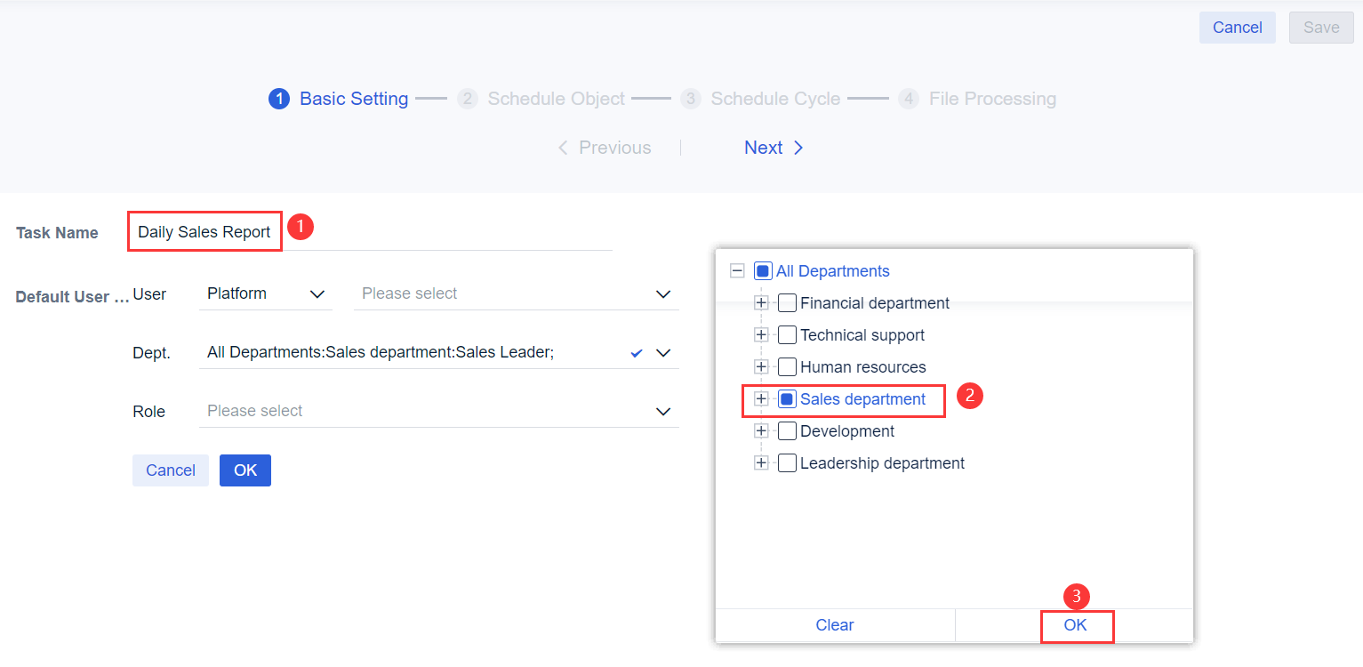Click Clear to reset department selection

(834, 624)
